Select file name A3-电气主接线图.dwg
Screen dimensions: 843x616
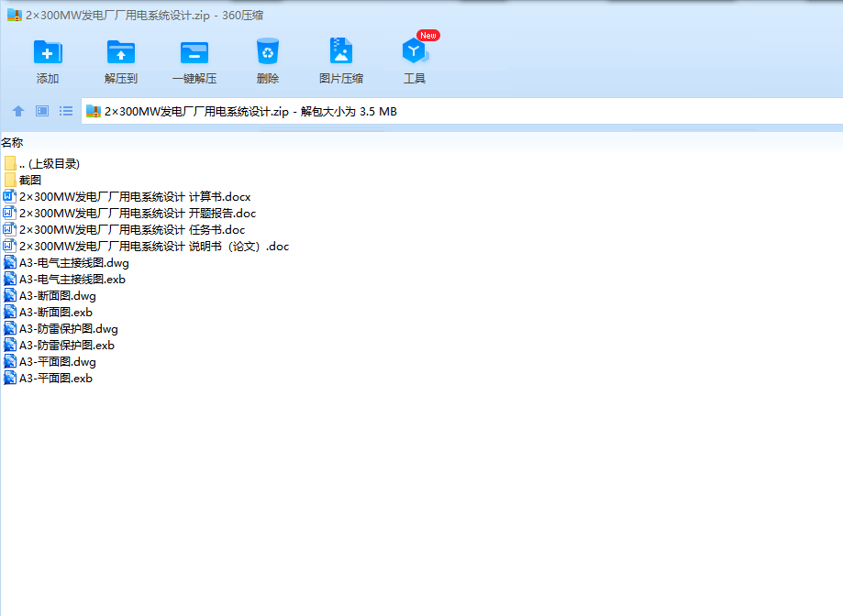(x=74, y=263)
